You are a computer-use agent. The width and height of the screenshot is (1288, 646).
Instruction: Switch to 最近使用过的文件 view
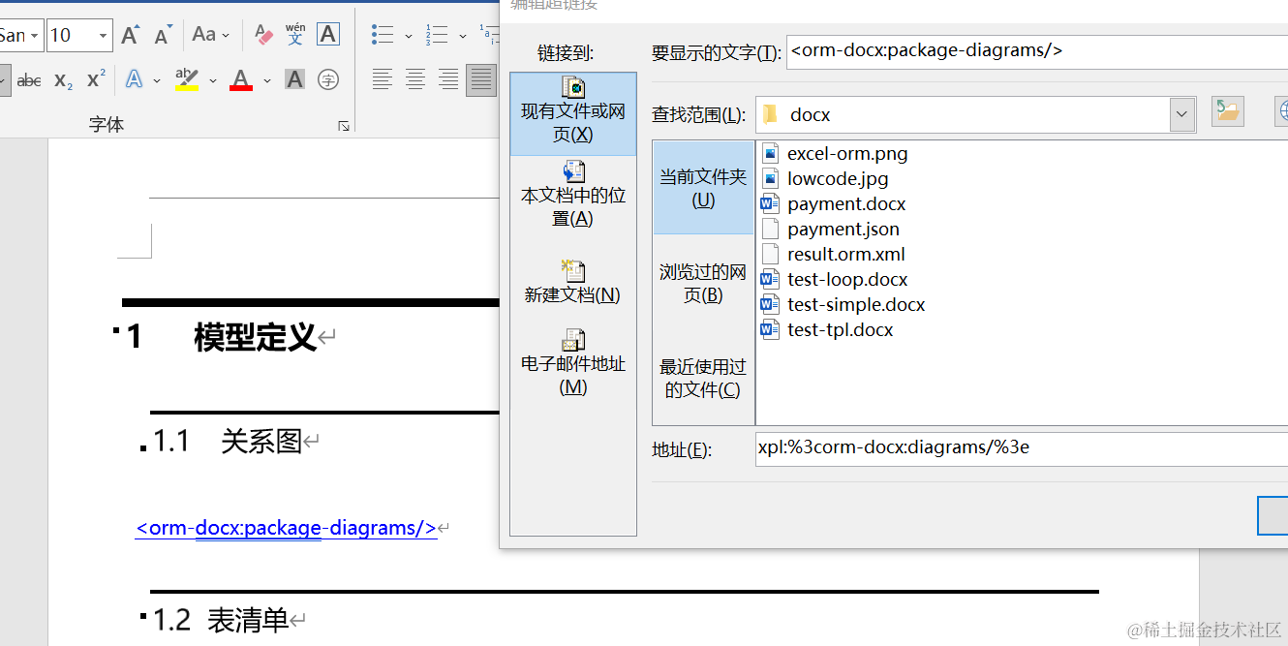(703, 378)
